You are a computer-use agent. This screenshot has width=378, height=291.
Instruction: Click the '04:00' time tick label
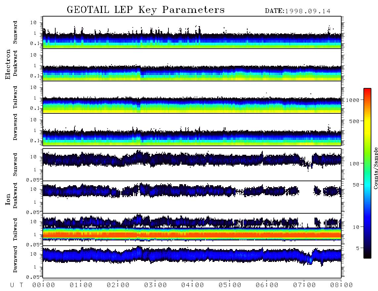click(x=193, y=285)
